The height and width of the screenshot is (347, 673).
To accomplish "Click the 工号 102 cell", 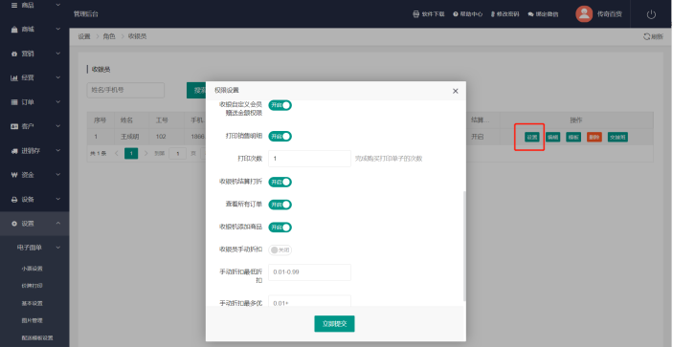I will point(161,137).
